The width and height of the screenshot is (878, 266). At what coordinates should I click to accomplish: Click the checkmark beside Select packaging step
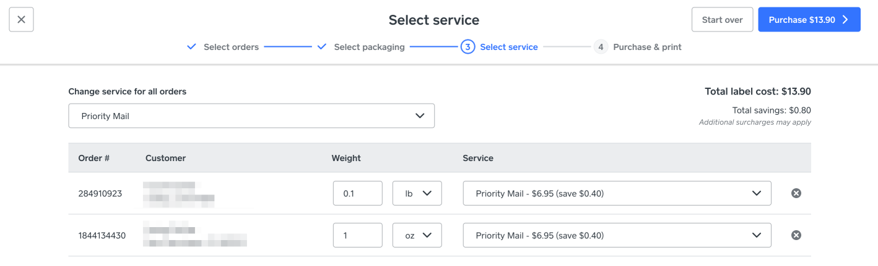tap(322, 47)
